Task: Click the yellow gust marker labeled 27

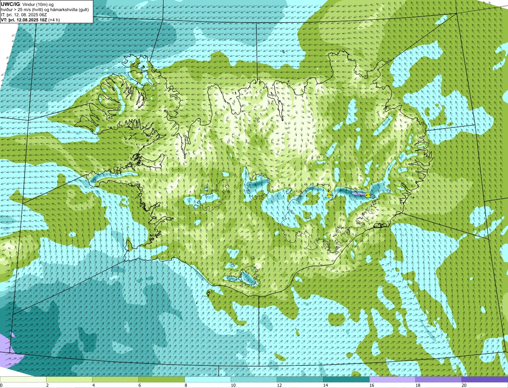Action: (368, 195)
